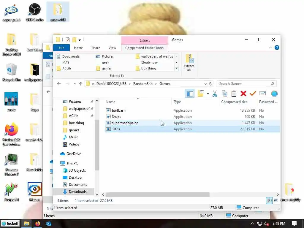Image resolution: width=304 pixels, height=228 pixels.
Task: Click the Rename icon in toolbar
Action: [262, 94]
